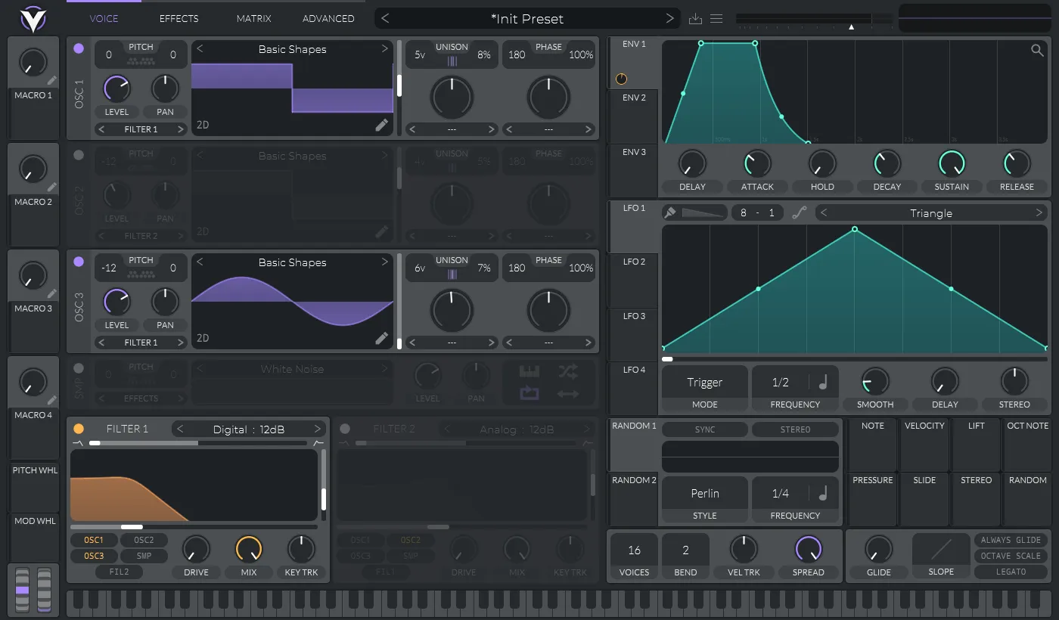Disable oscillator 1 power button
The width and height of the screenshot is (1059, 620).
click(x=79, y=49)
